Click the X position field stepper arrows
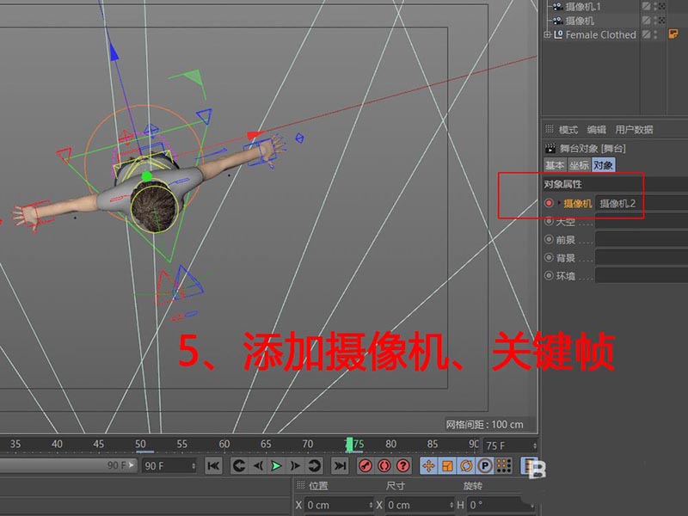This screenshot has width=688, height=516. coord(370,506)
